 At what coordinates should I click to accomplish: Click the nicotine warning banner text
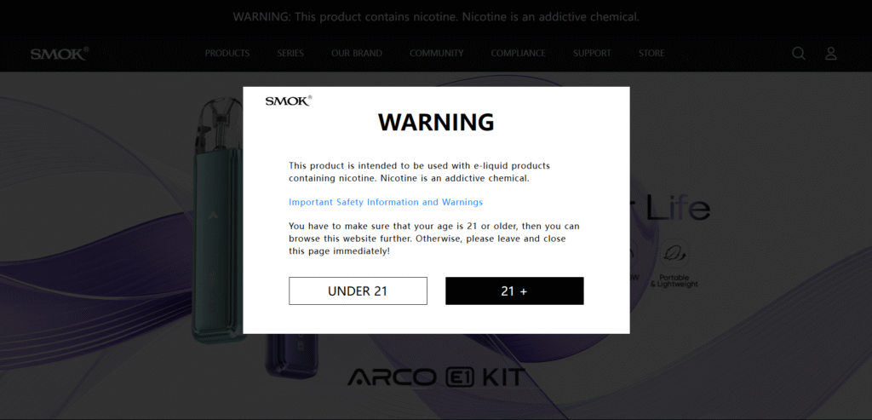pyautogui.click(x=436, y=17)
